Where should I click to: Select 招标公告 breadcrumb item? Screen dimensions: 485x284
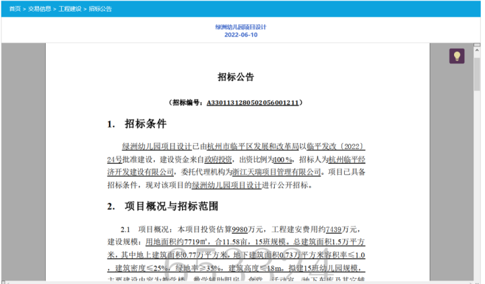pos(100,9)
